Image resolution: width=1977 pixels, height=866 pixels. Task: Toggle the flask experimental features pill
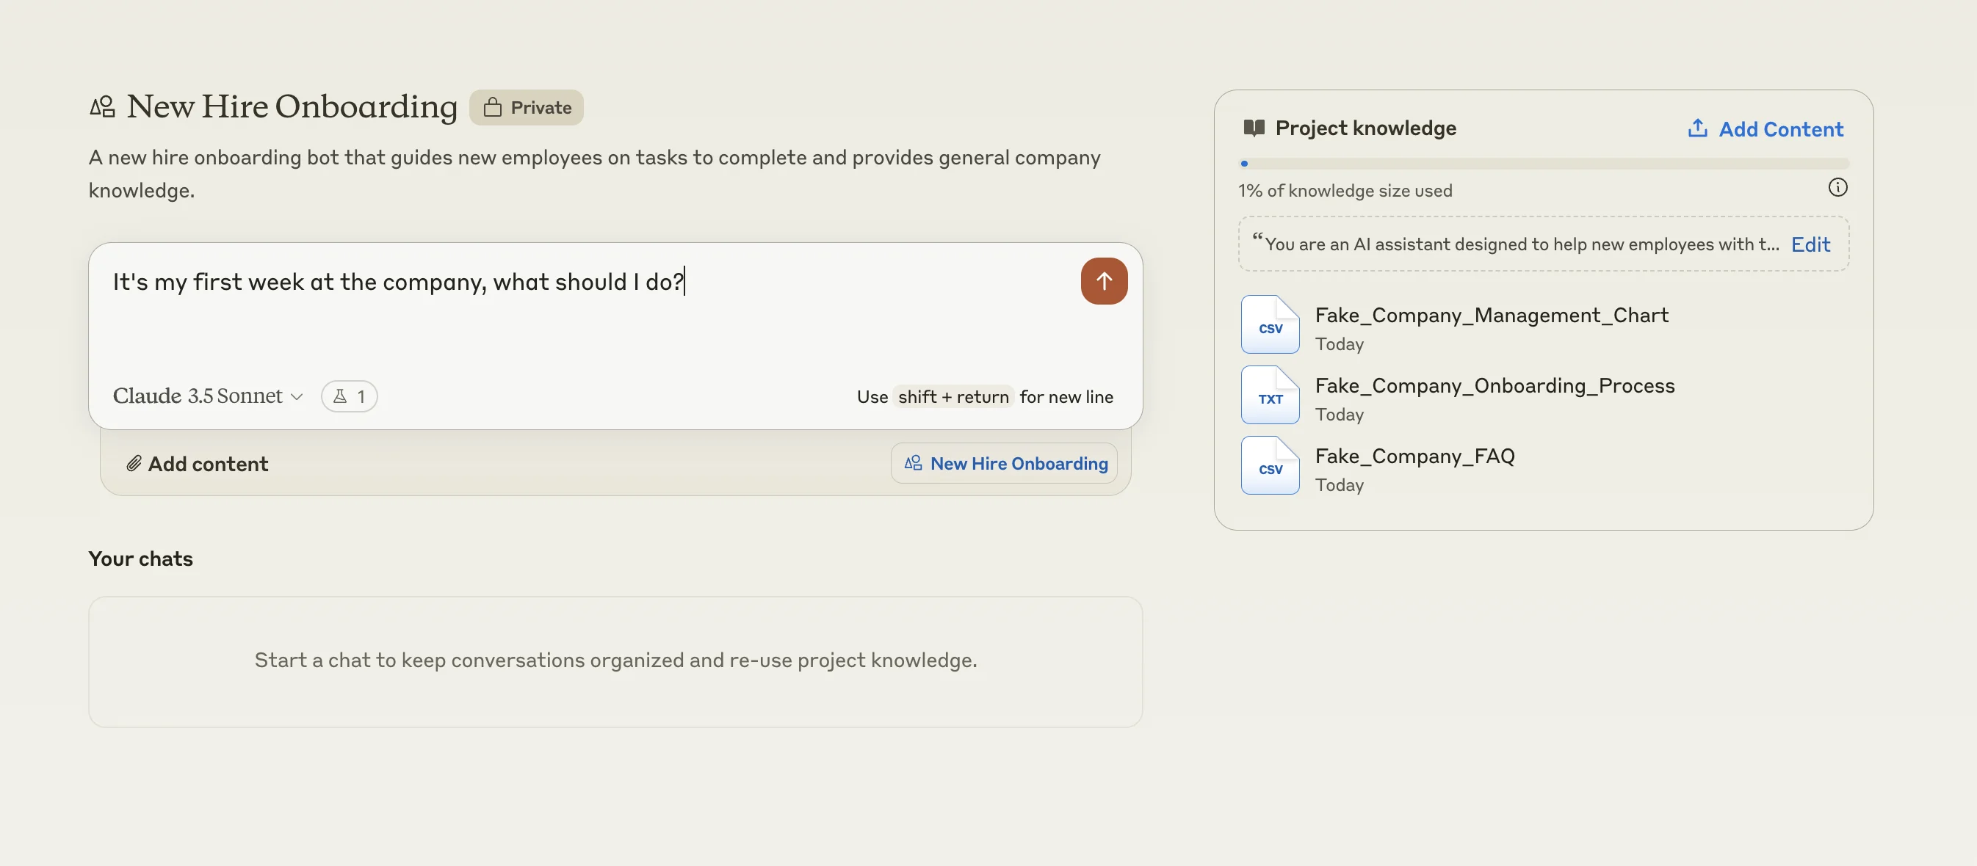pyautogui.click(x=349, y=396)
